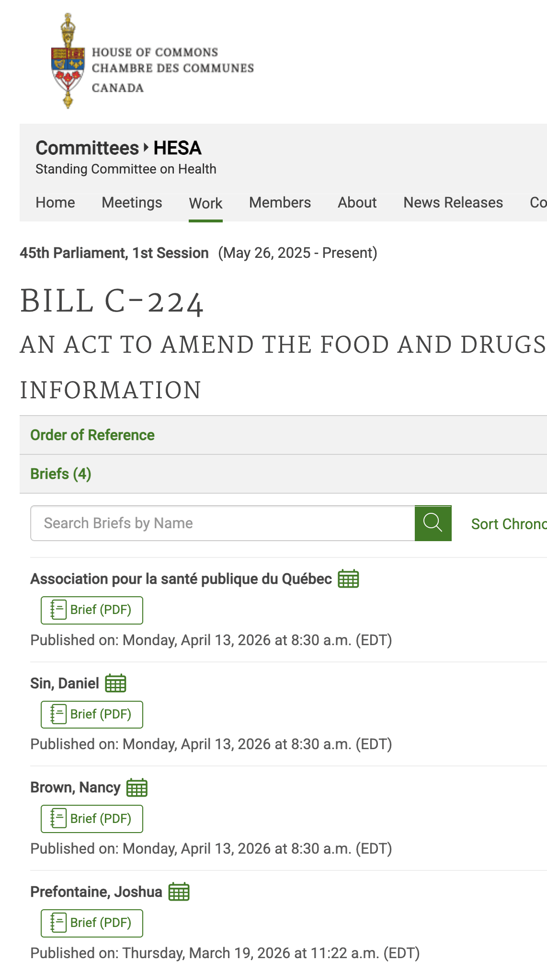Screen dimensions: 547x973
Task: Open Prefontaine, Joshua's Brief (PDF)
Action: click(x=92, y=923)
